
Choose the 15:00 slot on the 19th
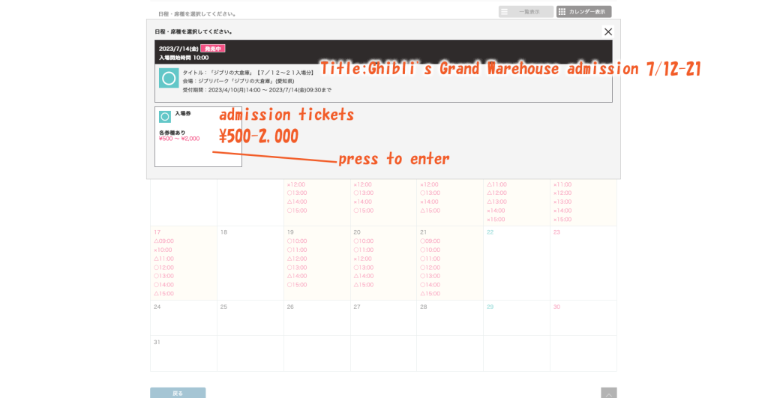point(297,285)
